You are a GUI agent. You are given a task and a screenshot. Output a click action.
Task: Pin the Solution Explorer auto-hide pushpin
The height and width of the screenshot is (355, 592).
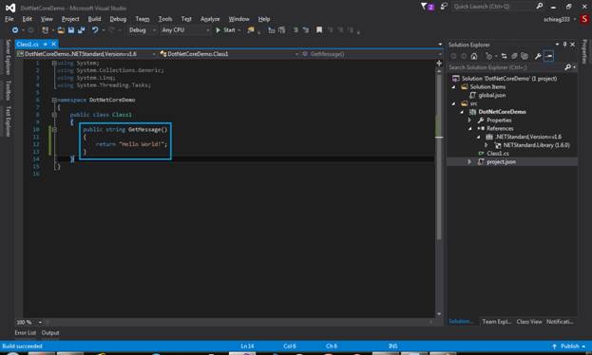pyautogui.click(x=564, y=45)
